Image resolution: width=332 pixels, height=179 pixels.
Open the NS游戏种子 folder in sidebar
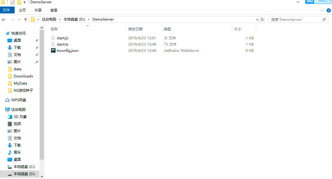coord(23,91)
